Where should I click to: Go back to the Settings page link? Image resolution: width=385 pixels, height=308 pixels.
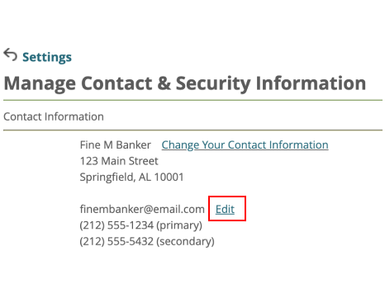(x=47, y=57)
